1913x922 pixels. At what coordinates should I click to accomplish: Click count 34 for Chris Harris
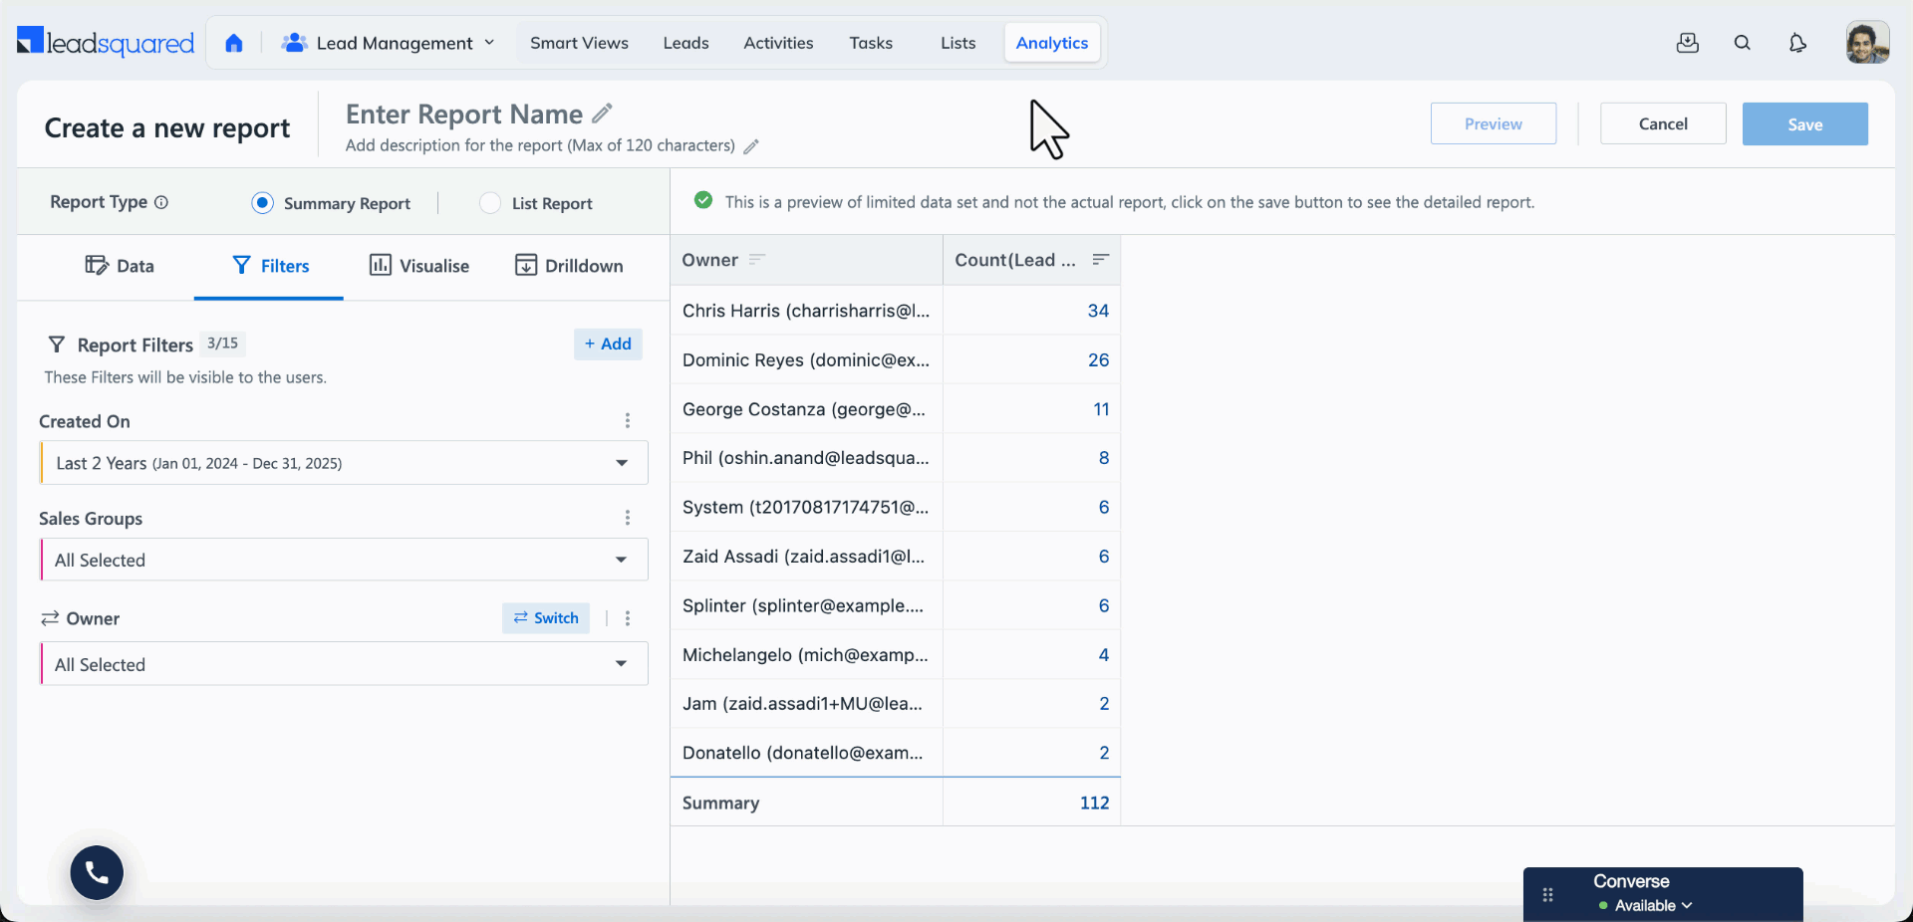(1098, 311)
